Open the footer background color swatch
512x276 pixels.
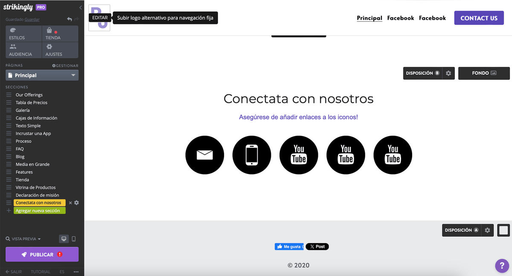pyautogui.click(x=503, y=230)
